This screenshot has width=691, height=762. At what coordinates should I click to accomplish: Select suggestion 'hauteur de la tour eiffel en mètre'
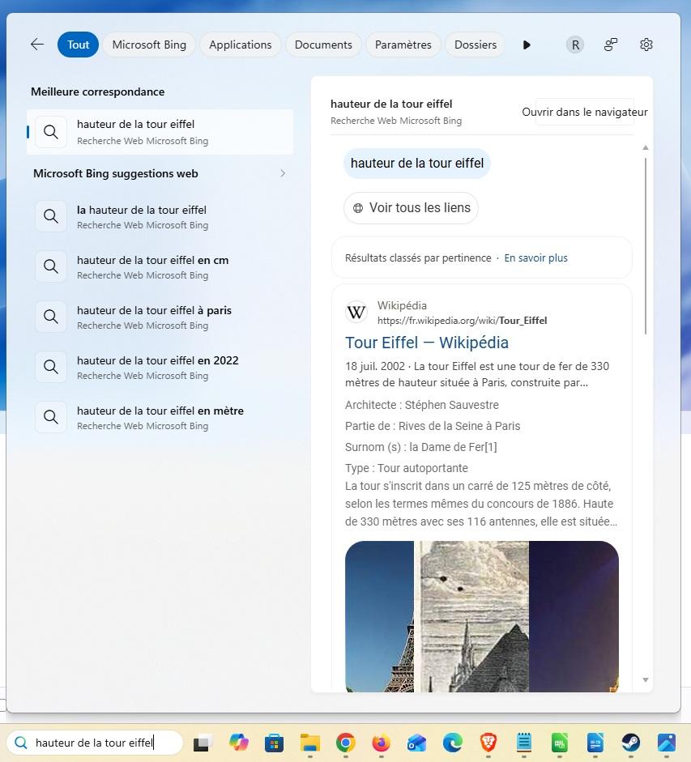pyautogui.click(x=160, y=418)
